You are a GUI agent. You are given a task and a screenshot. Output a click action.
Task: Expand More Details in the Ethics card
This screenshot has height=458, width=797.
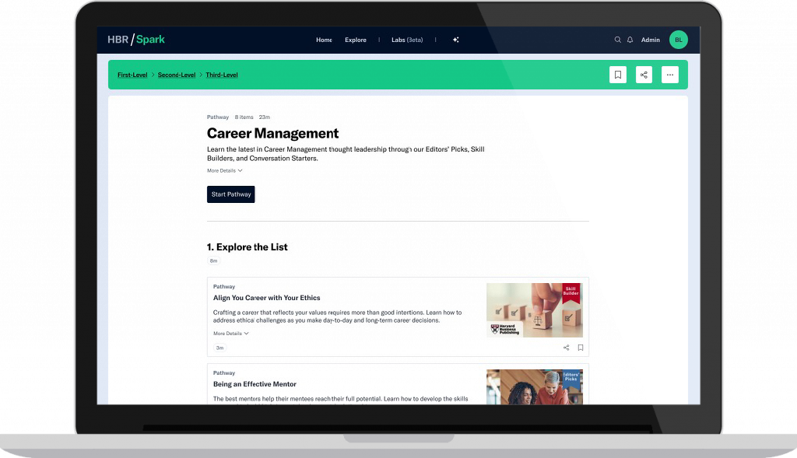pos(231,334)
